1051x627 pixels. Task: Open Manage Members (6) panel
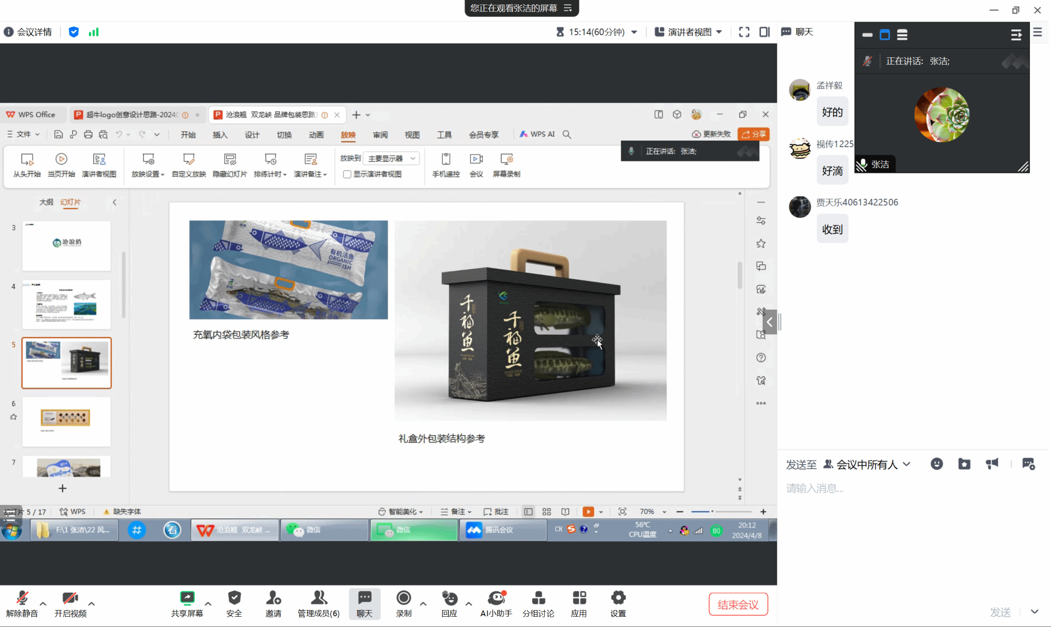point(319,603)
